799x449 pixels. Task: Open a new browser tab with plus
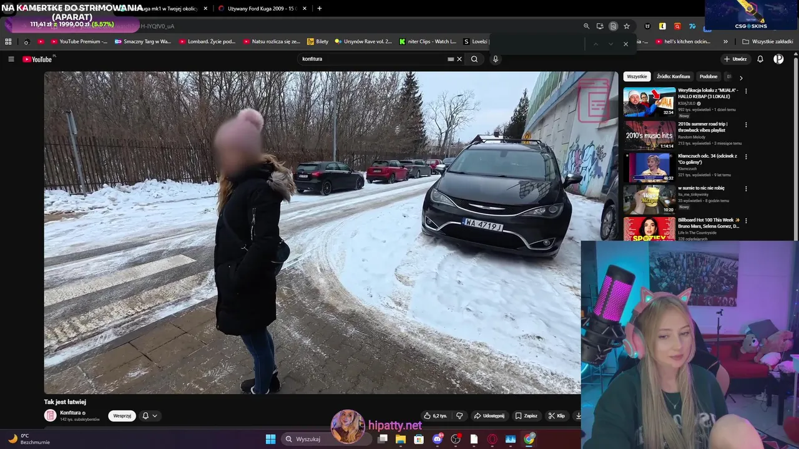pyautogui.click(x=320, y=9)
